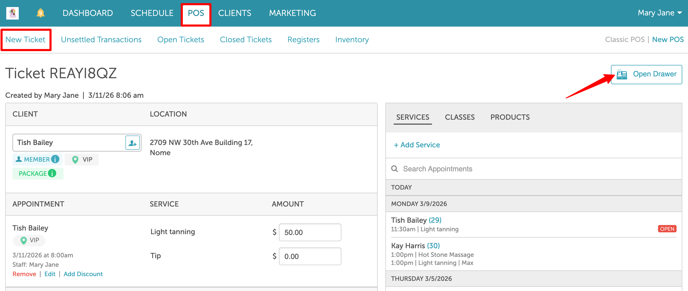Click the cash register Open Drawer icon
The height and width of the screenshot is (291, 688).
coord(622,74)
